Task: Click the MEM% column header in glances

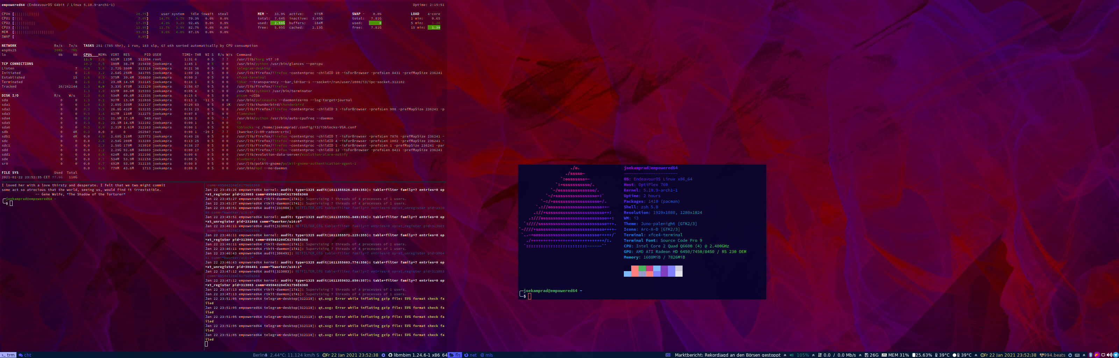Action: tap(102, 55)
